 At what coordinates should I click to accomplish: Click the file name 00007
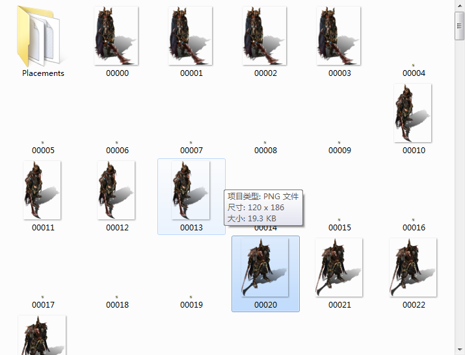(x=191, y=151)
